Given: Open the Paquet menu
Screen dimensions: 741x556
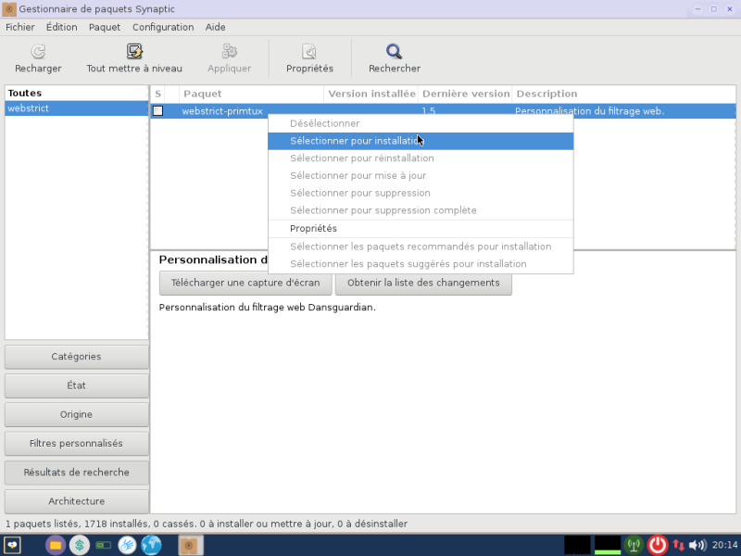Looking at the screenshot, I should tap(105, 28).
